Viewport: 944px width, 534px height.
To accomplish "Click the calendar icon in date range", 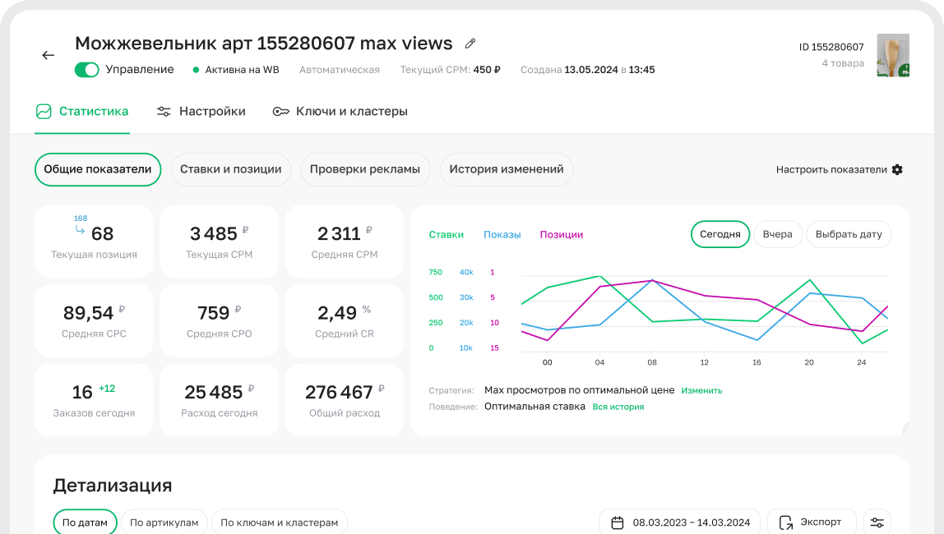I will (618, 522).
